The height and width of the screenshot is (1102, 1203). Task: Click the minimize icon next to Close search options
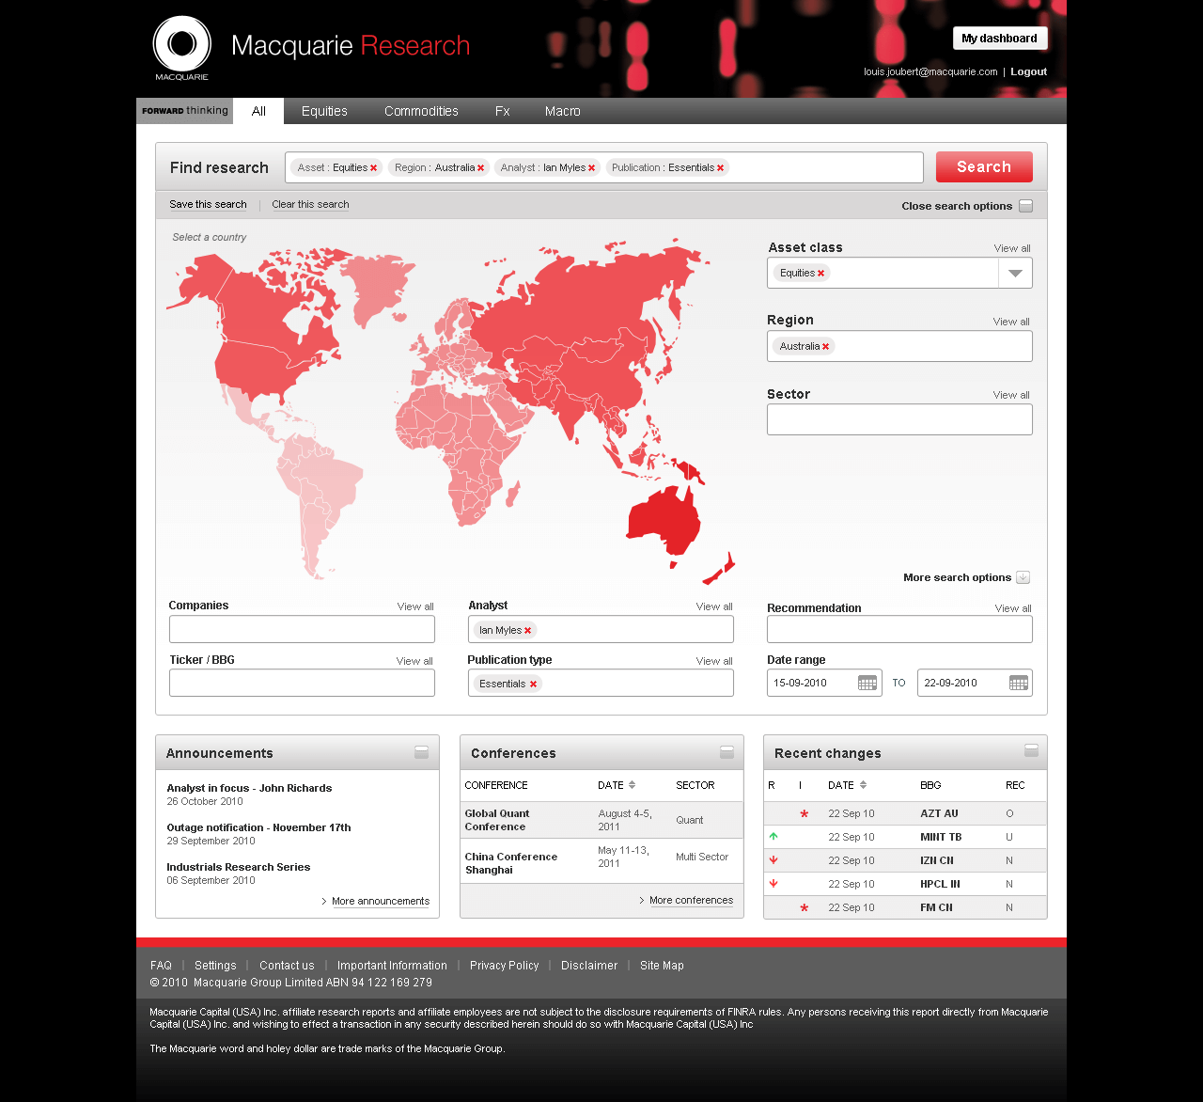(x=1026, y=206)
